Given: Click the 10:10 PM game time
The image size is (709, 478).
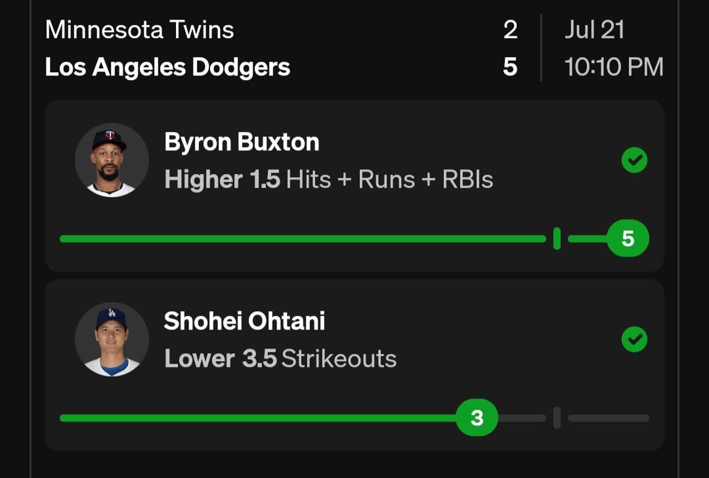Looking at the screenshot, I should (614, 67).
